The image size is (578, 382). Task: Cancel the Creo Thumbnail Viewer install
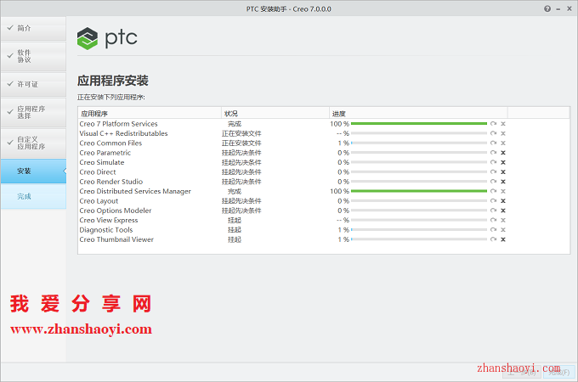click(503, 239)
